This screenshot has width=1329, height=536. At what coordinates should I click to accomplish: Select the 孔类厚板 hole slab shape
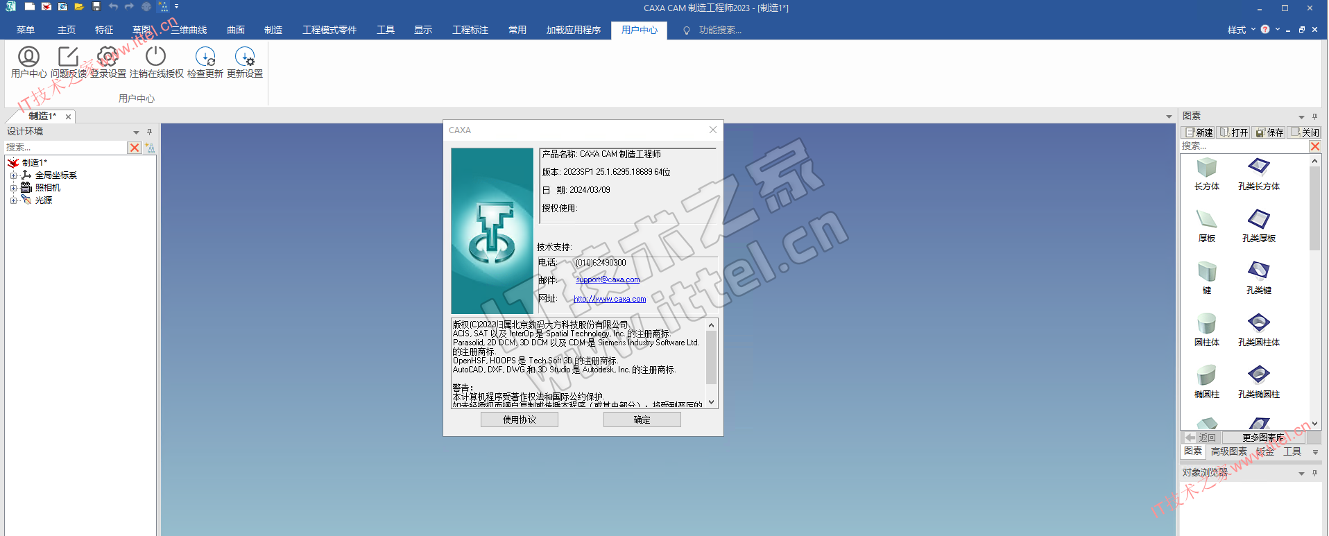click(1259, 226)
